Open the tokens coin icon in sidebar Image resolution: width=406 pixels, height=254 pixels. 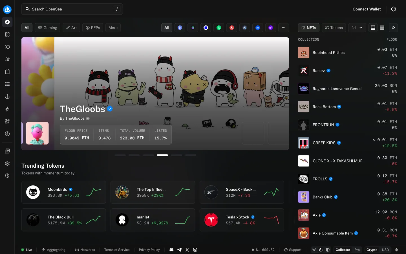point(7,47)
